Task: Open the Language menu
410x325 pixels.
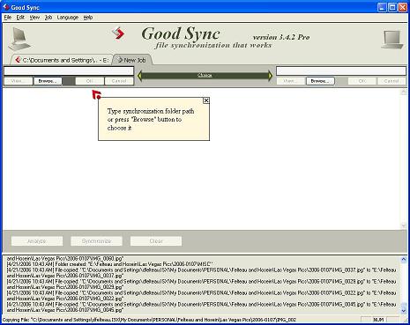Action: tap(68, 18)
